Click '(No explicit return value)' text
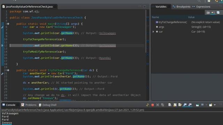 click(206, 22)
